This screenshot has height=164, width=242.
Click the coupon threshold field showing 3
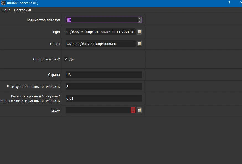[x=104, y=86]
